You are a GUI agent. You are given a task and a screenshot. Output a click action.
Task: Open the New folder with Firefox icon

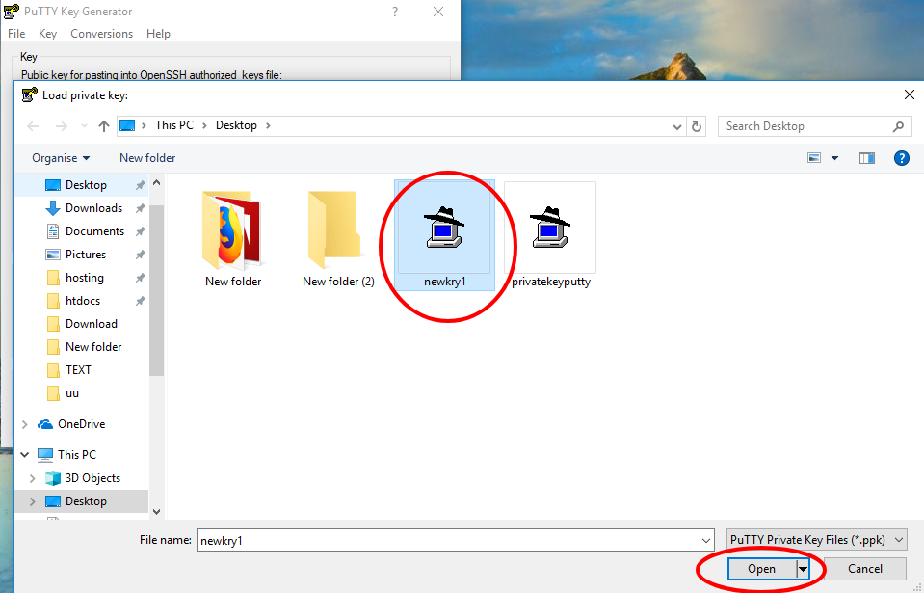232,229
